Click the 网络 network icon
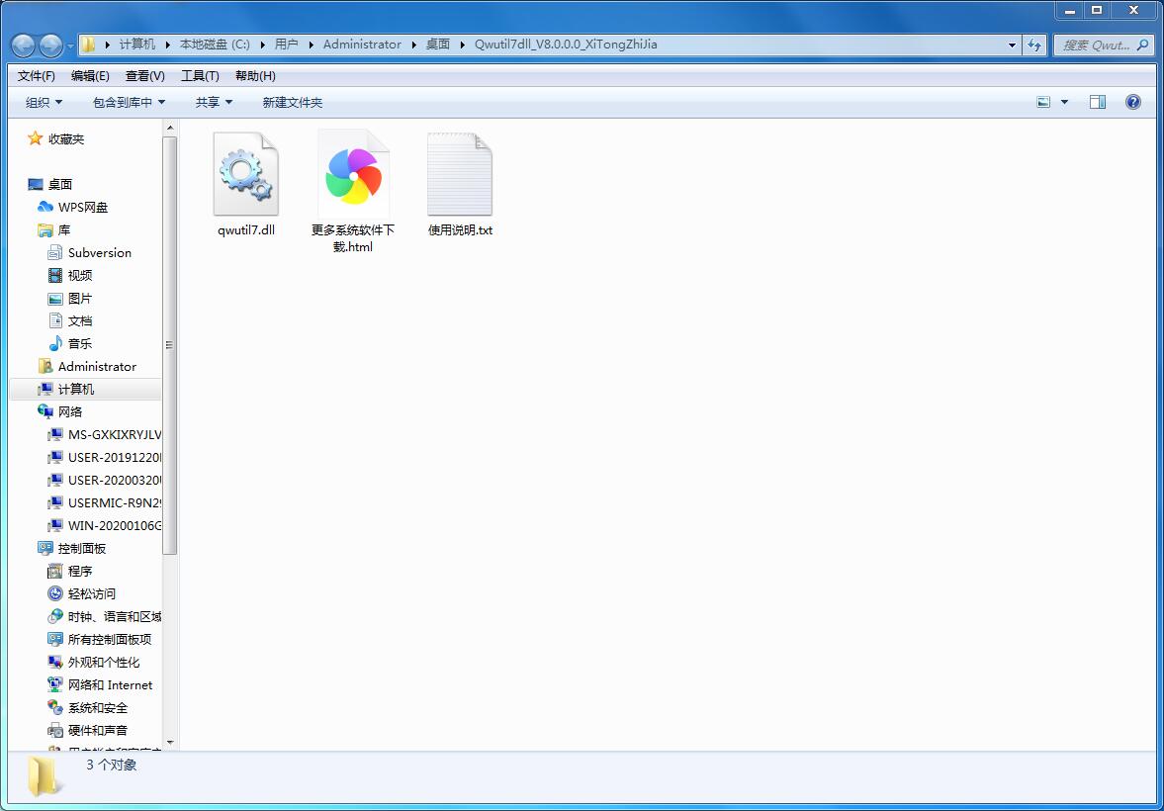The image size is (1164, 811). [x=45, y=411]
